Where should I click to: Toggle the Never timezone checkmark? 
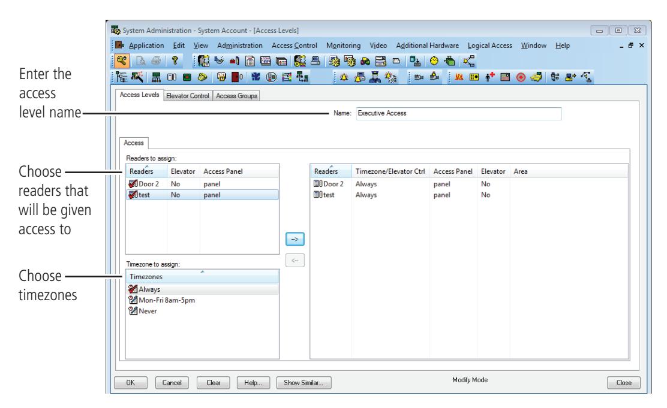click(x=133, y=311)
